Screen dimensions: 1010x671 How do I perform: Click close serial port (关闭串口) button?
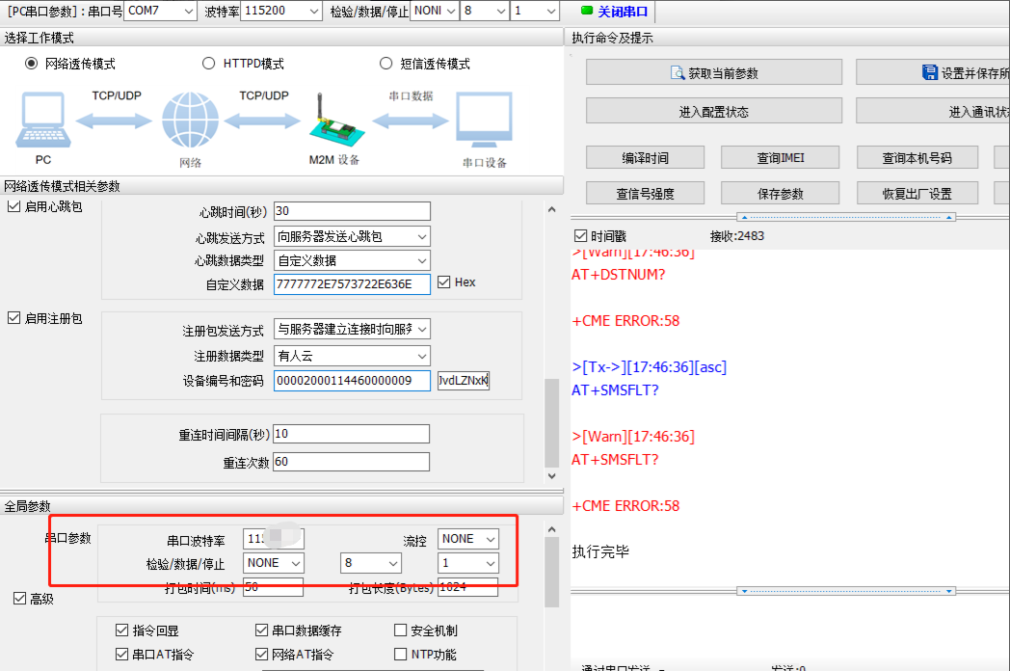pyautogui.click(x=617, y=12)
